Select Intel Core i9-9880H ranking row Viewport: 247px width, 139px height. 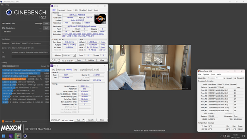pos(25,82)
